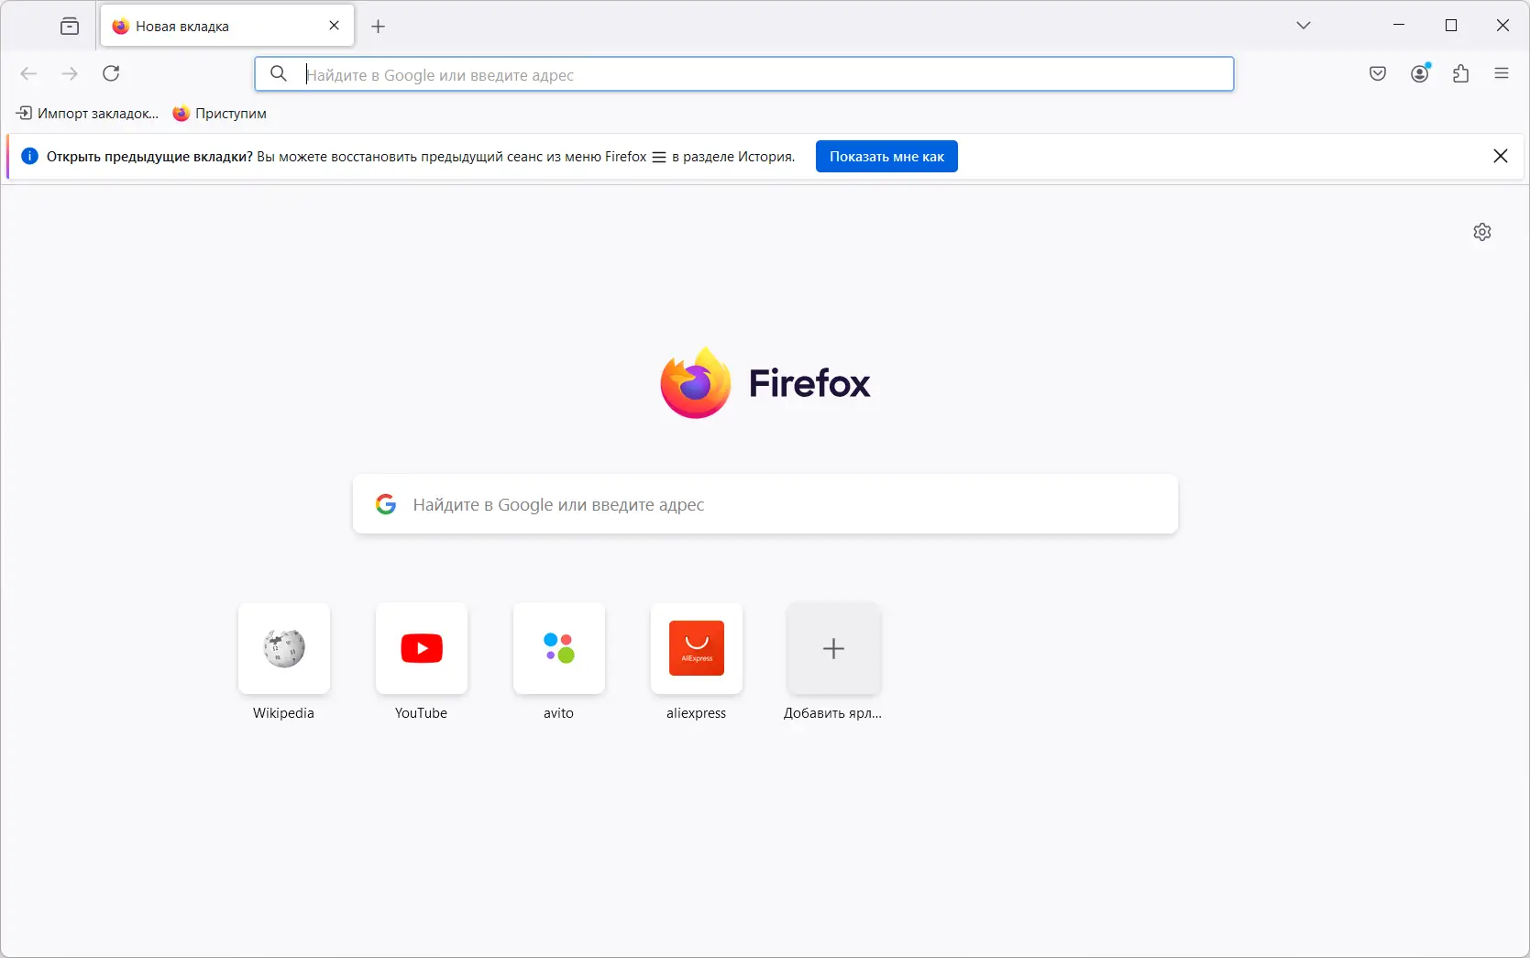
Task: Open the Firefox View tab icon
Action: point(70,27)
